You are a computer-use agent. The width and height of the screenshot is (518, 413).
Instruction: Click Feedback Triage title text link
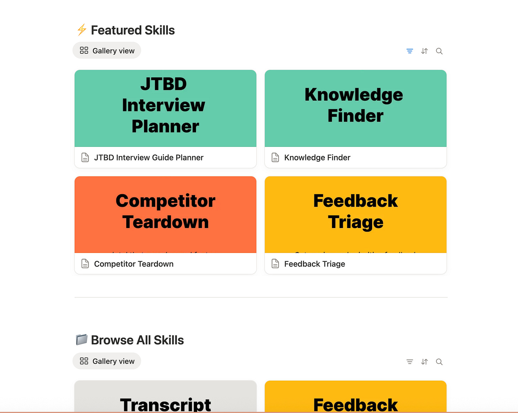click(314, 264)
